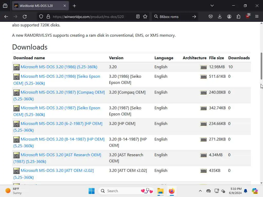Open MS-DOS 3.20 ATT OEM r2.02 link
The image size is (263, 197).
pos(53,174)
